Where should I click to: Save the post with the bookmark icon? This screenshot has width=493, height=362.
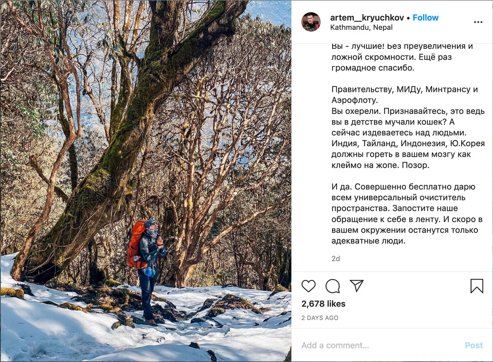477,286
